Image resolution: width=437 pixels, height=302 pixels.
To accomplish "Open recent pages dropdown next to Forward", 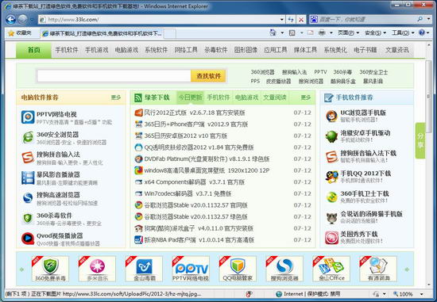I will (32, 20).
